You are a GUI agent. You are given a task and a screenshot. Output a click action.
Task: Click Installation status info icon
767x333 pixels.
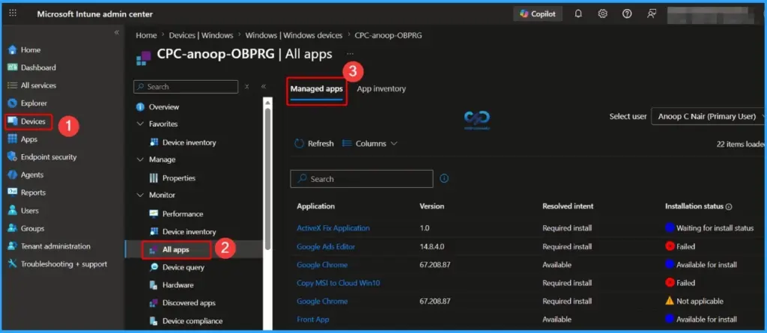(729, 207)
